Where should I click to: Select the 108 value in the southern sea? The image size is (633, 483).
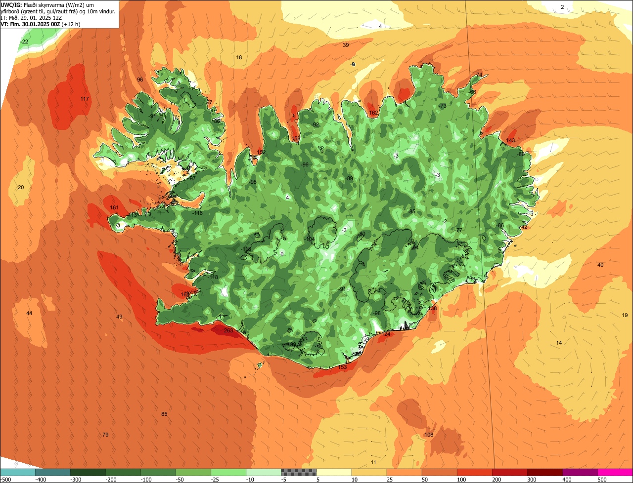coord(429,435)
